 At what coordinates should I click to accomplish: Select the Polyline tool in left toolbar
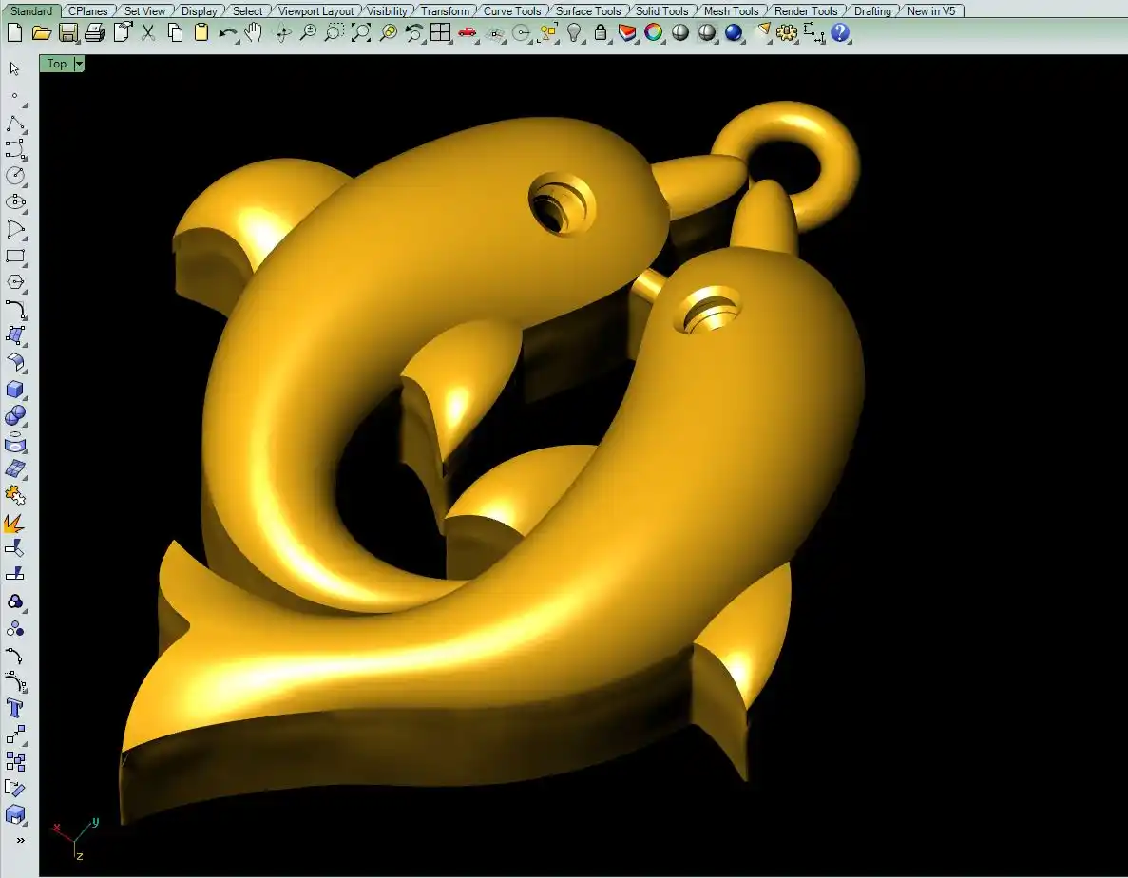point(15,124)
